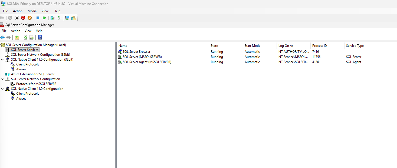This screenshot has width=397, height=168.
Task: Sort by the Service Type column header
Action: (361, 46)
